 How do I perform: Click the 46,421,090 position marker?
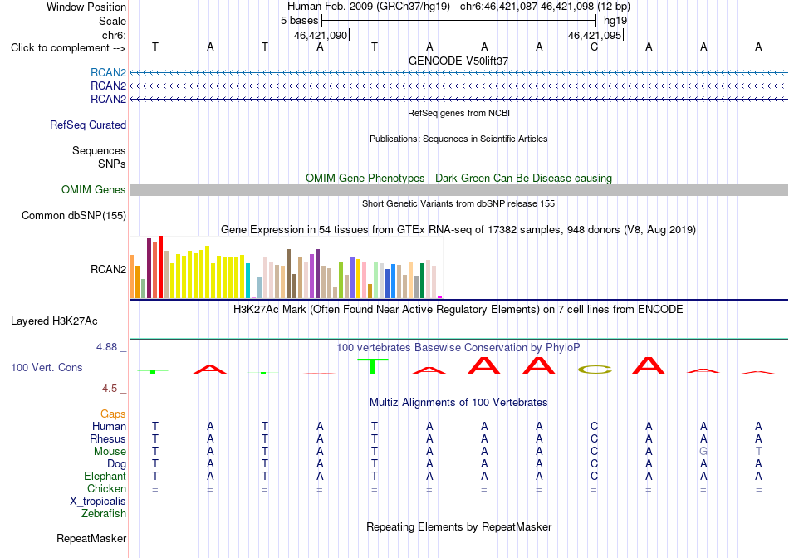pos(321,35)
